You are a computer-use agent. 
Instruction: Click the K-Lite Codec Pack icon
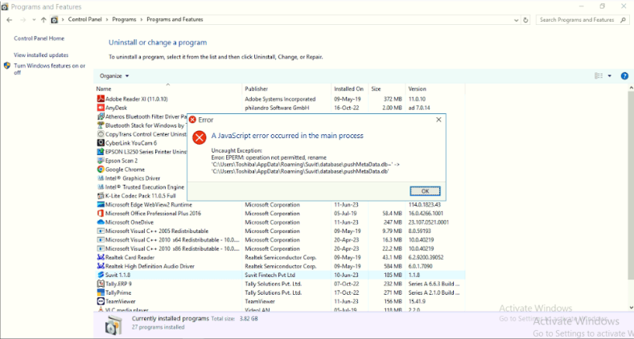[x=101, y=196]
